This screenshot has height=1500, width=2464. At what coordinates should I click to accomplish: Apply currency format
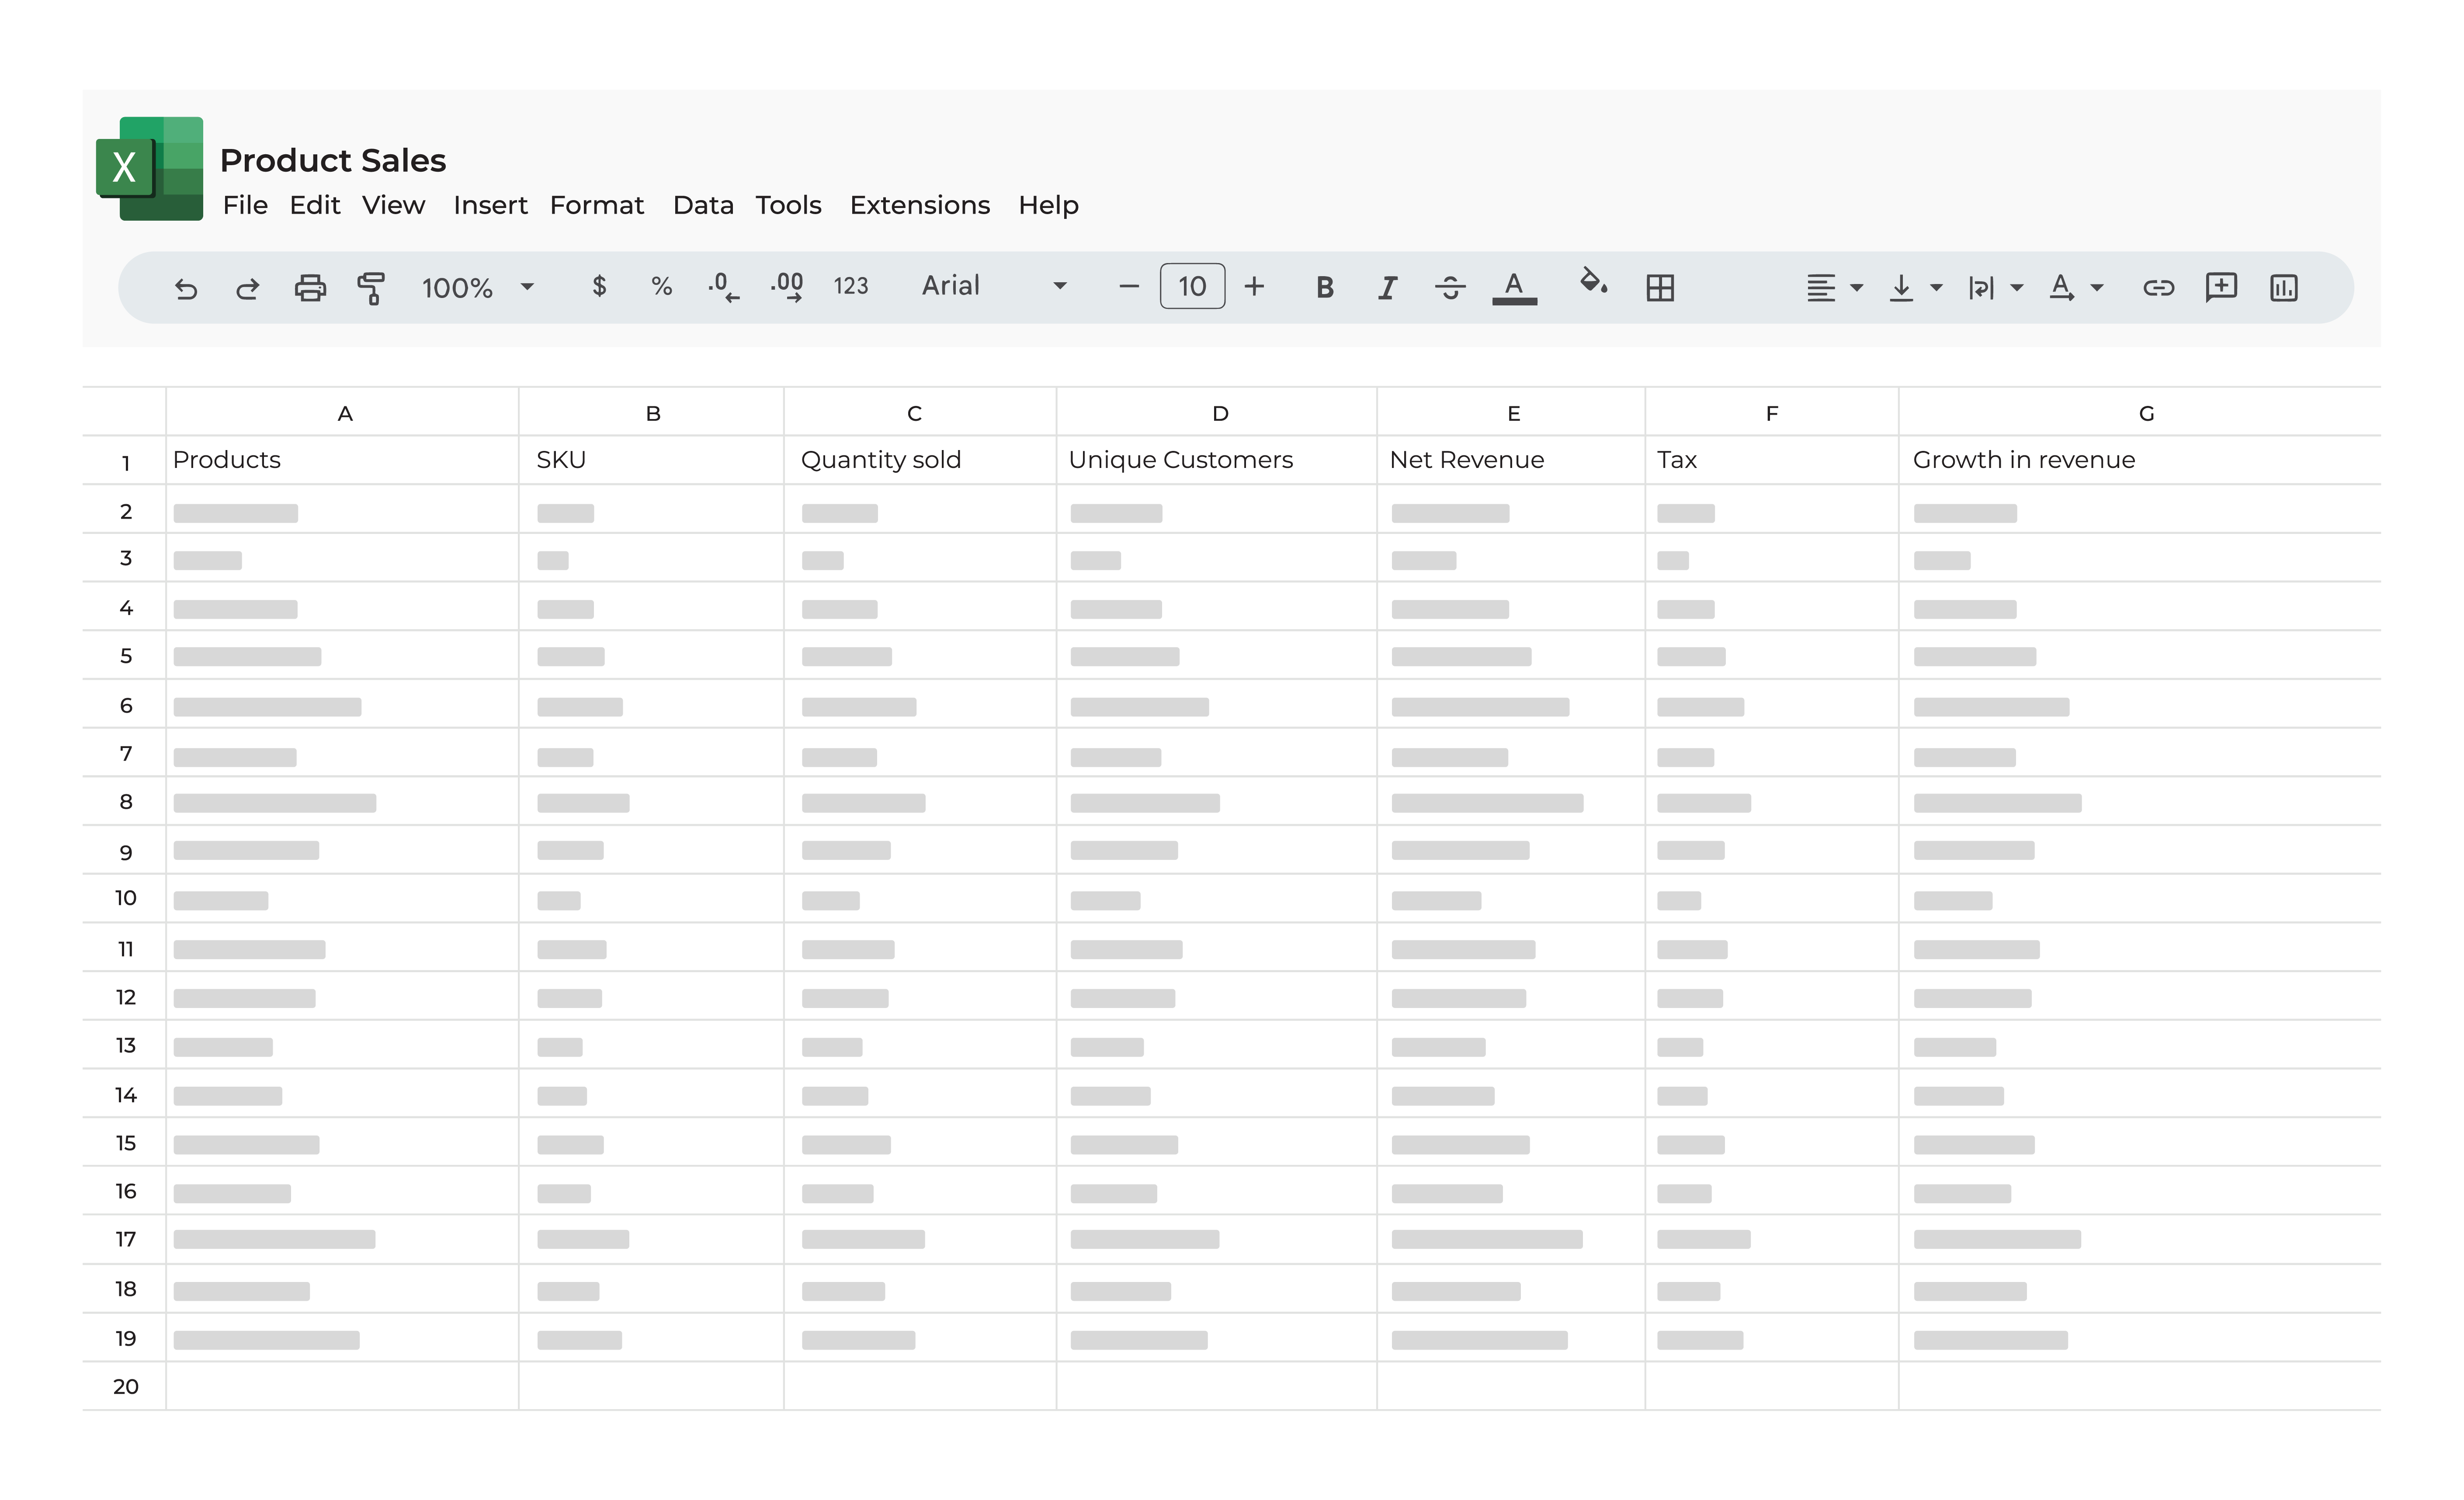599,287
